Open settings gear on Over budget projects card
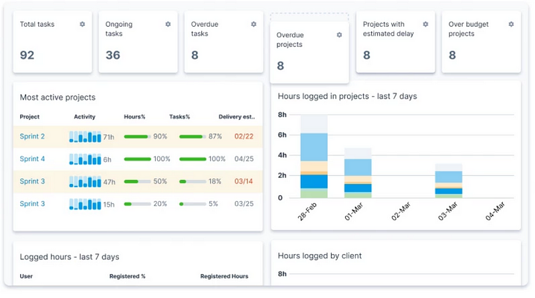535x298 pixels. 511,24
